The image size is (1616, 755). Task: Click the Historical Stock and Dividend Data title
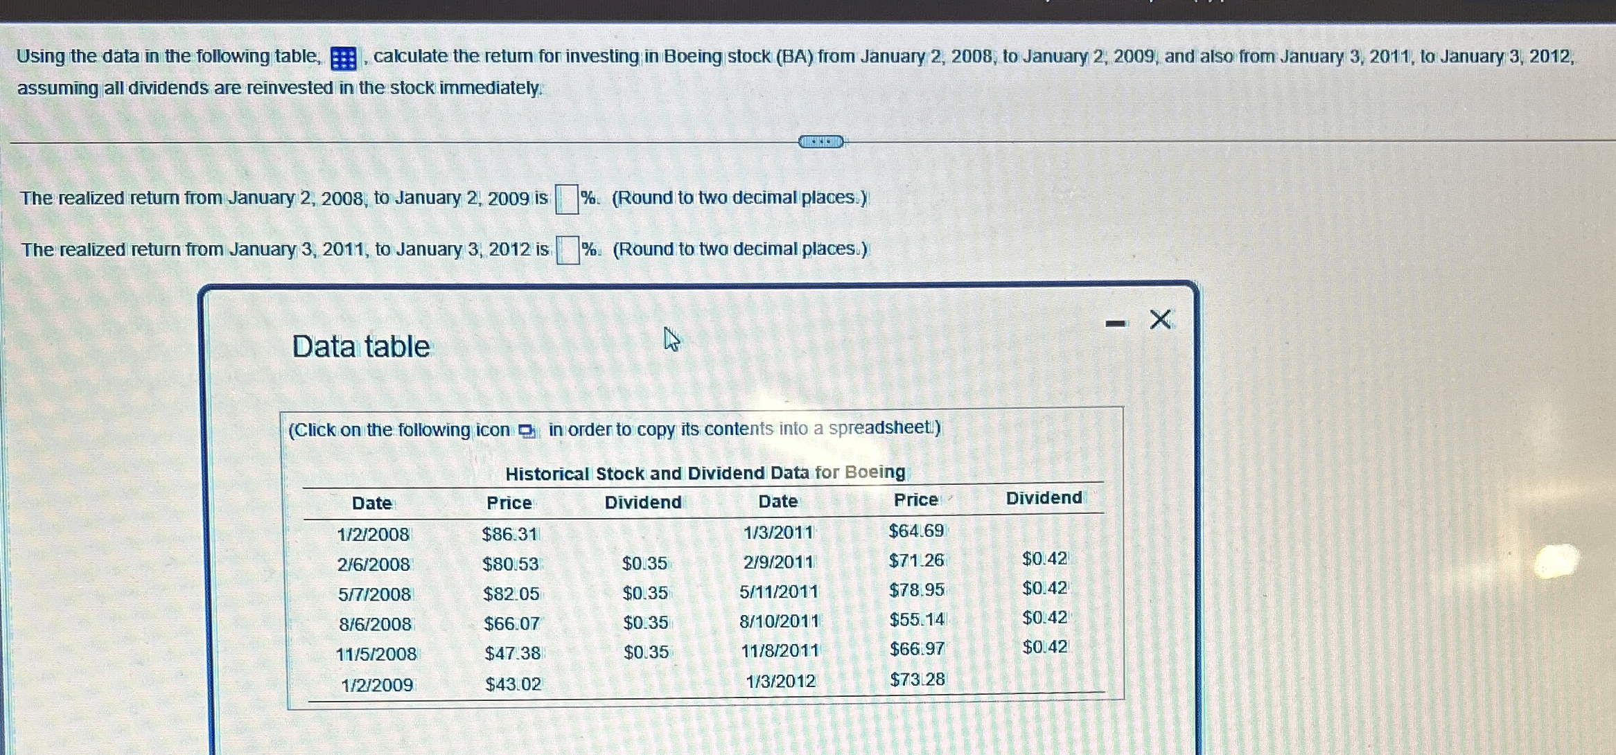705,472
